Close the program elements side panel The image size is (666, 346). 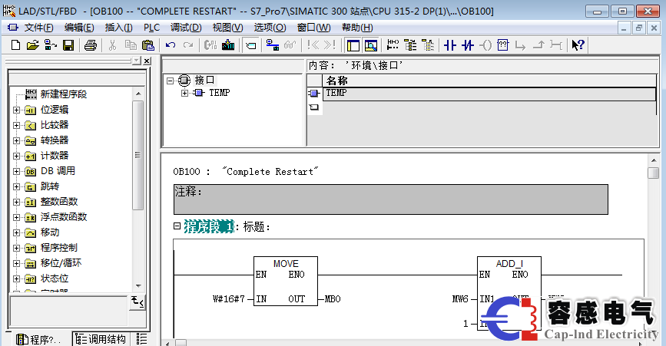pyautogui.click(x=147, y=61)
